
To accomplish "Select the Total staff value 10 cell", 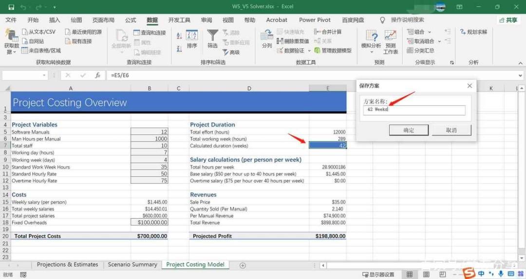I will (x=150, y=146).
